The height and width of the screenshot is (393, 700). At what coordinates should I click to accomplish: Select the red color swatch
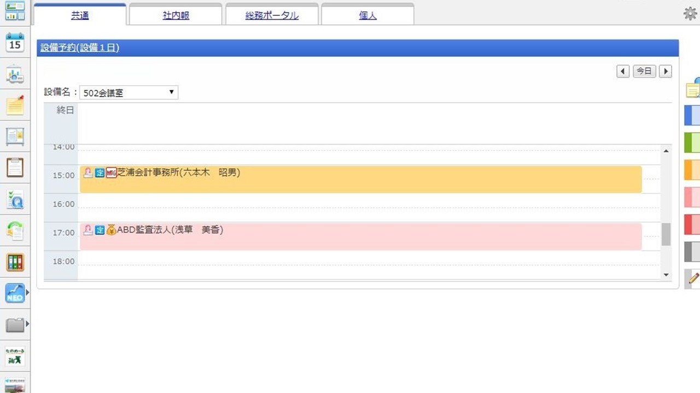click(x=692, y=224)
